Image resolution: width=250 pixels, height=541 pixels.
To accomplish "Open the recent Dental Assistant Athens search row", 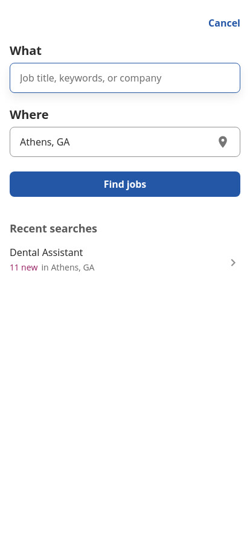I will point(125,260).
